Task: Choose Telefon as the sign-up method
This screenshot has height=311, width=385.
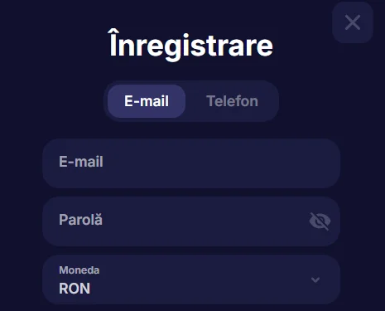Action: (232, 101)
